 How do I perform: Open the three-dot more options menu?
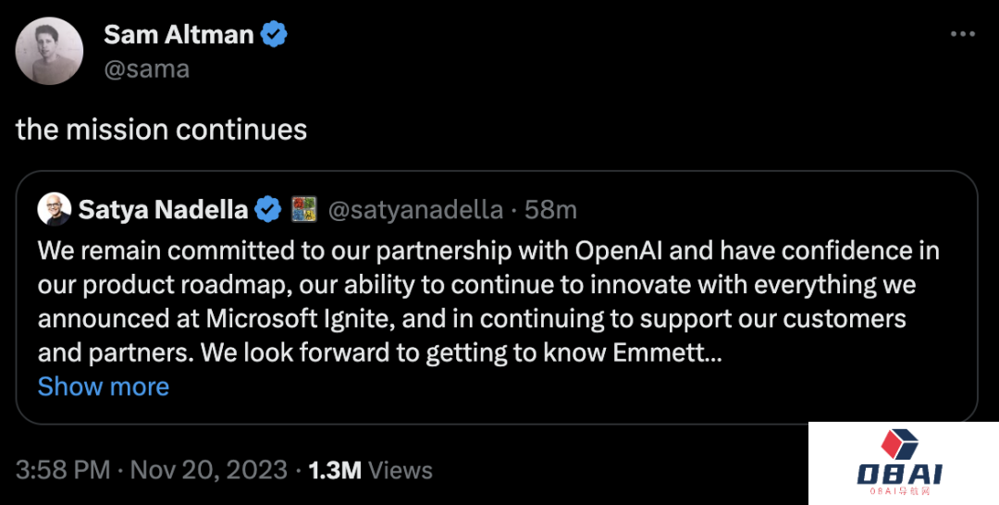tap(963, 33)
